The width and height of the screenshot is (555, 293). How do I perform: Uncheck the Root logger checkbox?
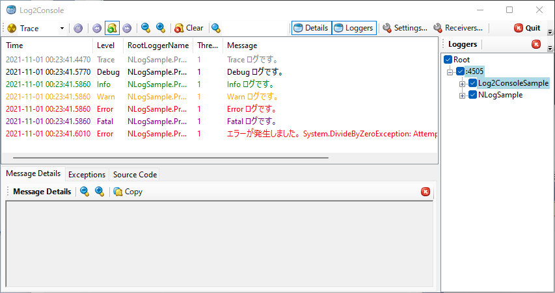click(x=448, y=59)
